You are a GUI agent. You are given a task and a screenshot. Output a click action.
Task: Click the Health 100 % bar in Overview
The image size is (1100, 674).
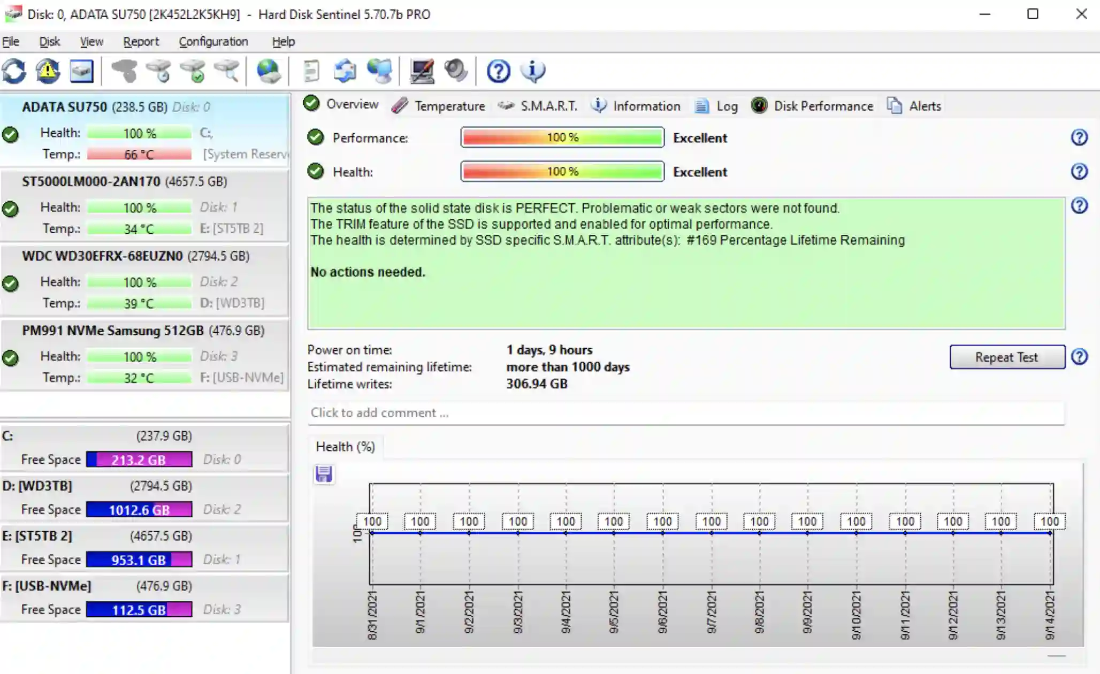click(562, 172)
